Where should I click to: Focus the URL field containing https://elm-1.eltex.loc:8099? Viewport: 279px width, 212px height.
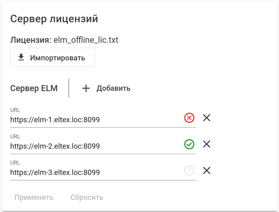point(94,120)
